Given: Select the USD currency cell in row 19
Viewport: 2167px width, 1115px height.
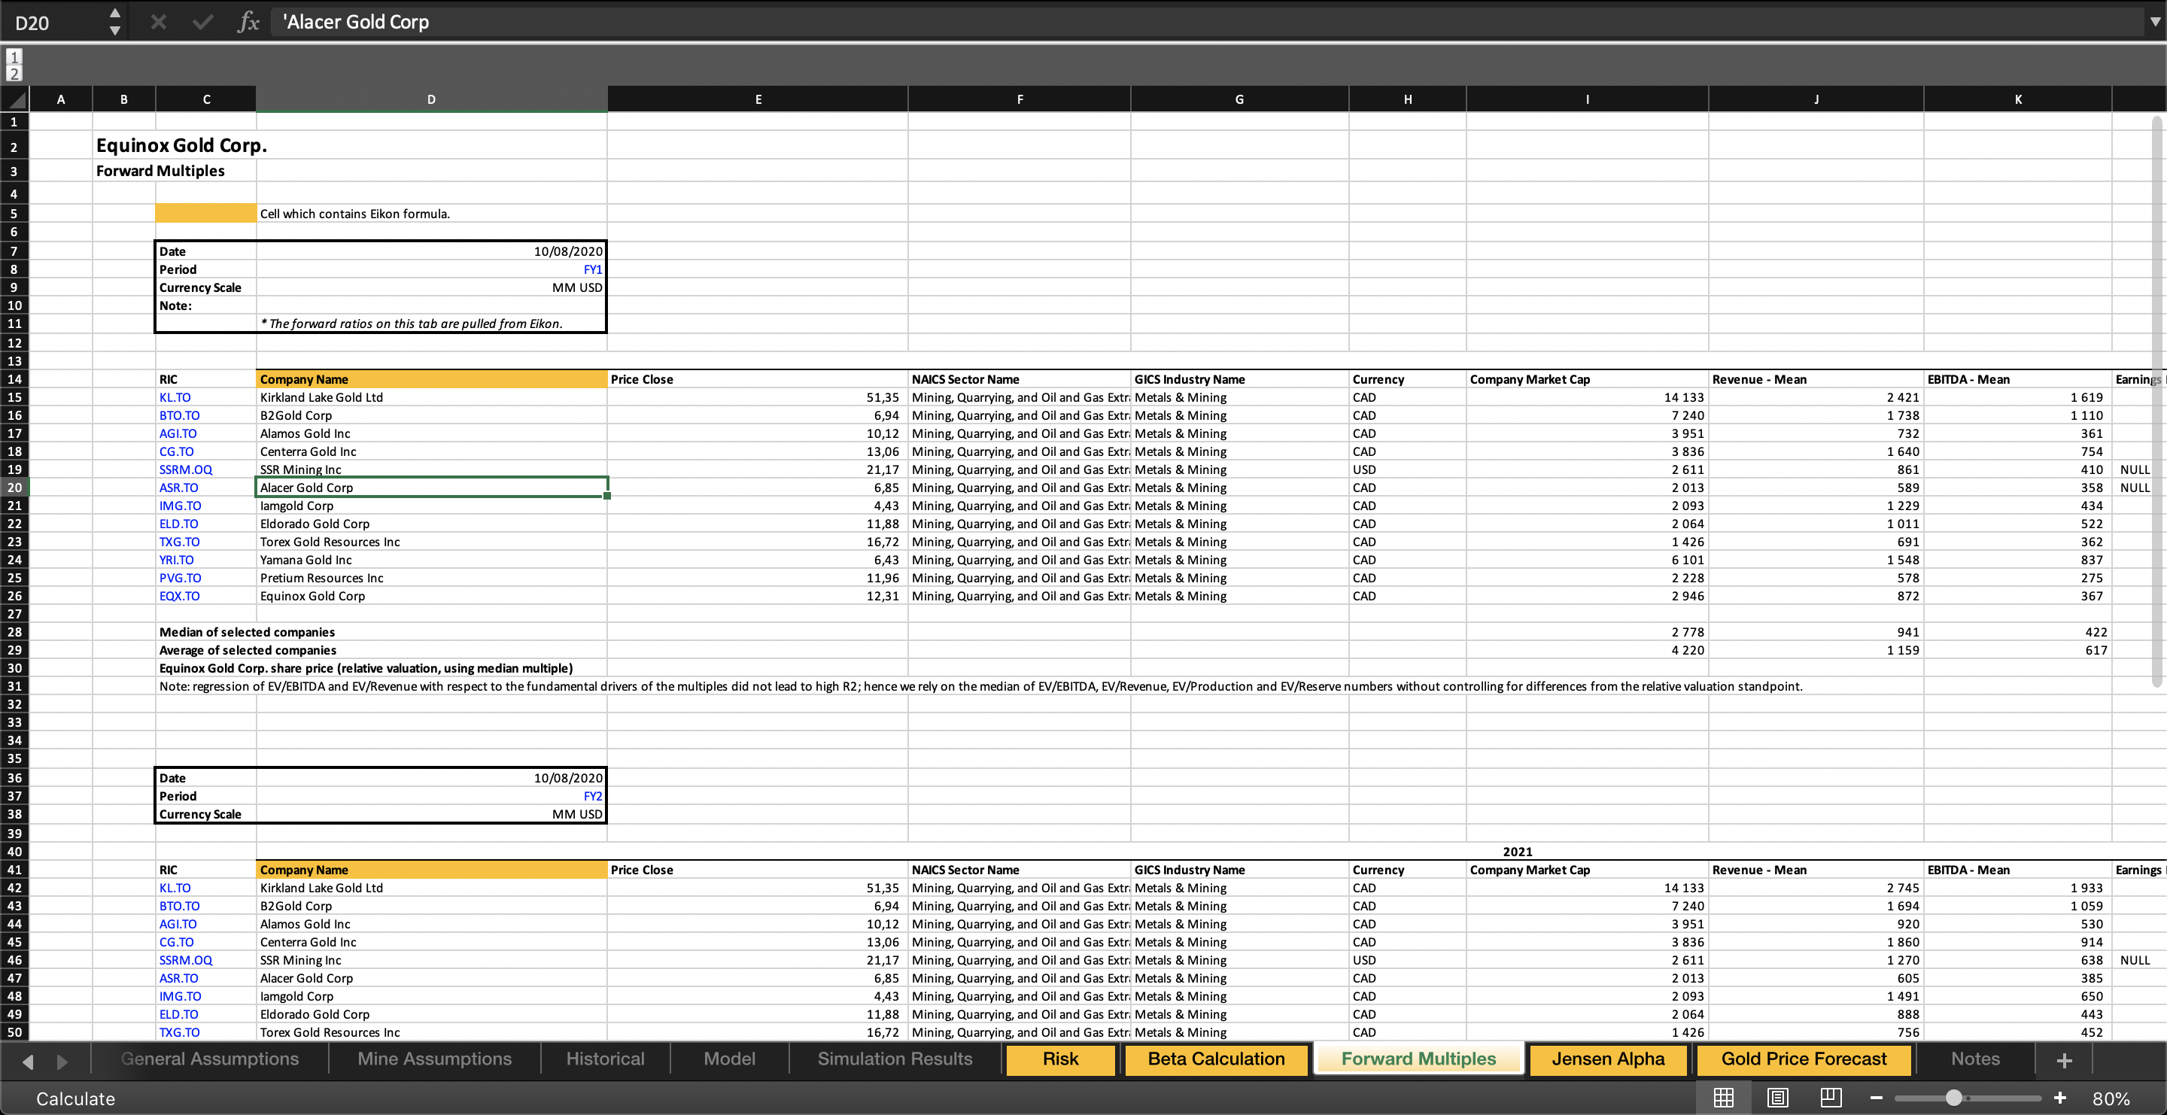Looking at the screenshot, I should 1407,469.
